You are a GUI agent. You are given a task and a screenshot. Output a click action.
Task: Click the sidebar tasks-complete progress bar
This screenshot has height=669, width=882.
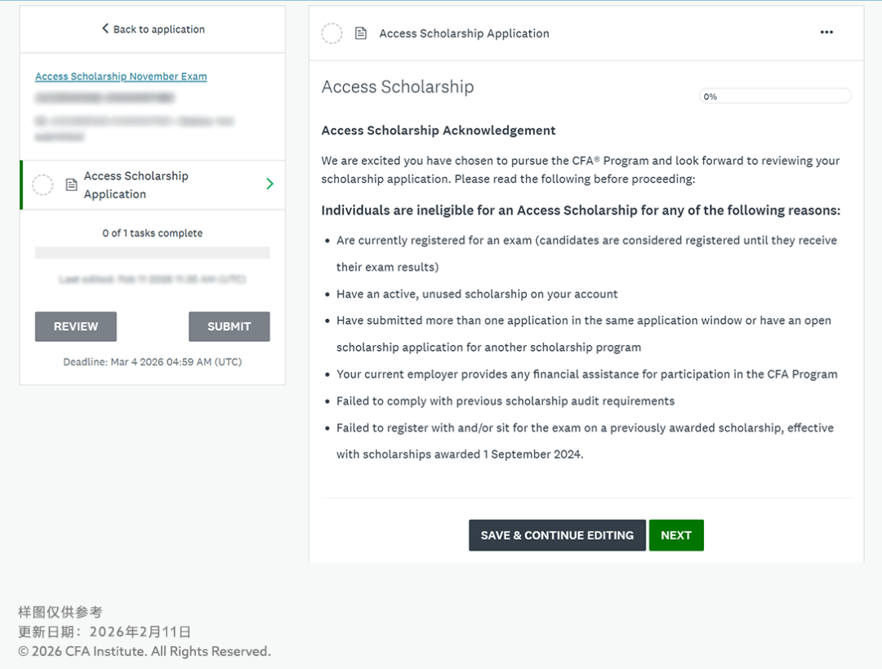[153, 253]
